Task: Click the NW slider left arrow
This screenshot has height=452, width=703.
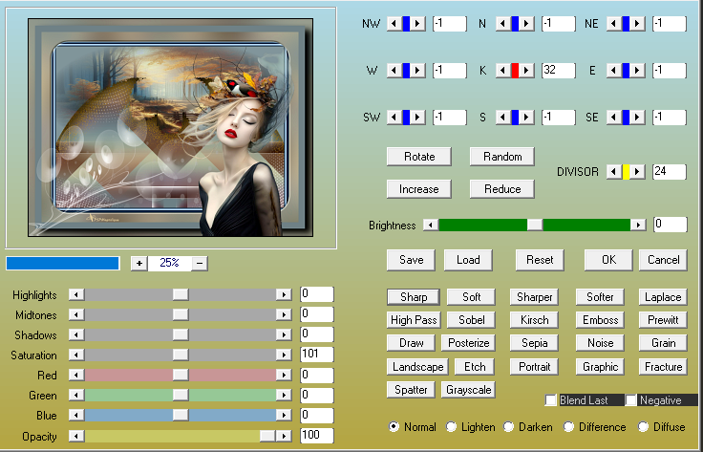Action: [x=394, y=23]
